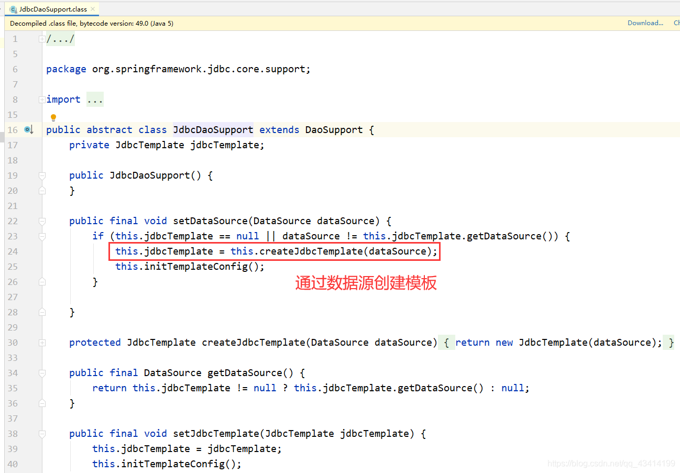This screenshot has width=680, height=473.
Task: Click 'new' keyword on line 30
Action: [x=504, y=343]
